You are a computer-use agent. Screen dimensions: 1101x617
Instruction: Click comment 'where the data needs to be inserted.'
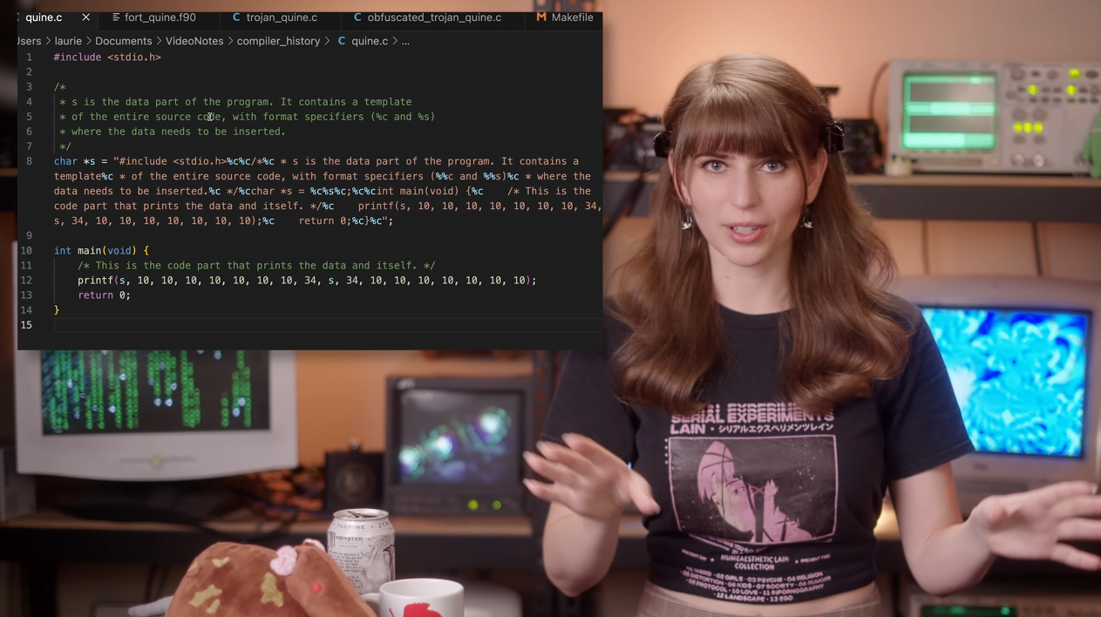[x=173, y=132]
